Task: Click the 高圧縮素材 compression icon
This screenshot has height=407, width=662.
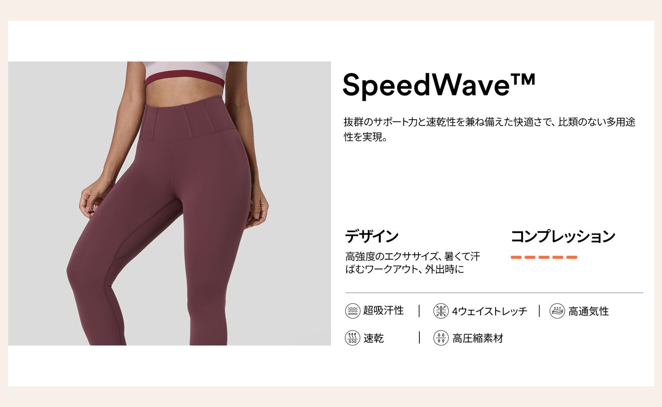Action: pos(441,338)
